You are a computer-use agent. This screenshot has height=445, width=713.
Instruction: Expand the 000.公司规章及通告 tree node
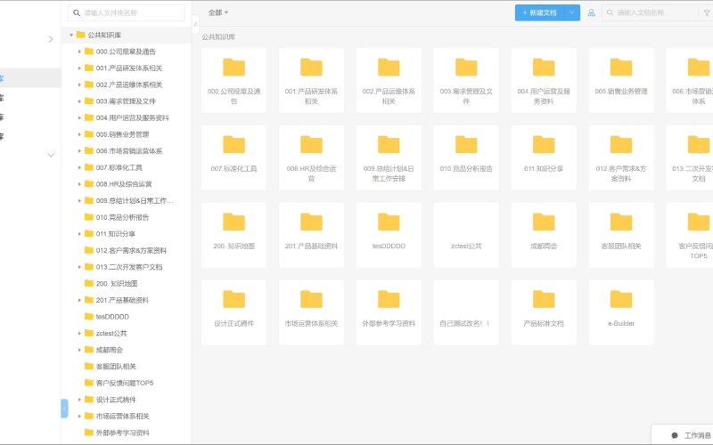(79, 52)
